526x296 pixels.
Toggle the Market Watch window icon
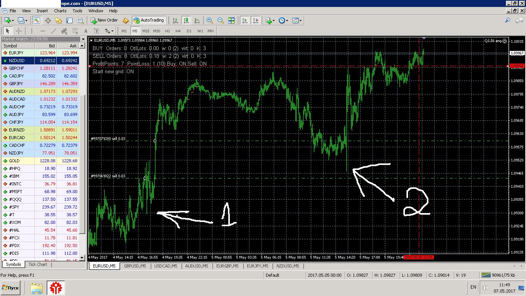37,20
